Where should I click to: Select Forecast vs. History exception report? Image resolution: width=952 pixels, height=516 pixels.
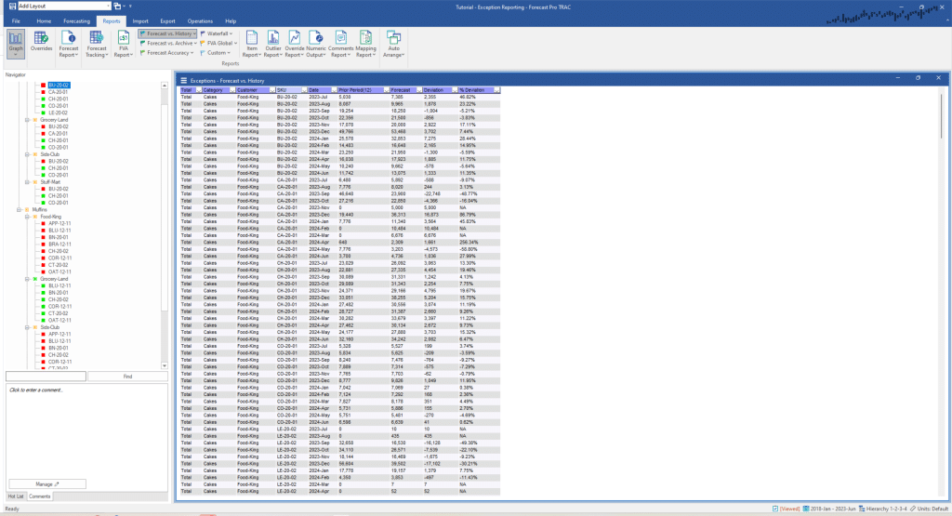tap(167, 34)
